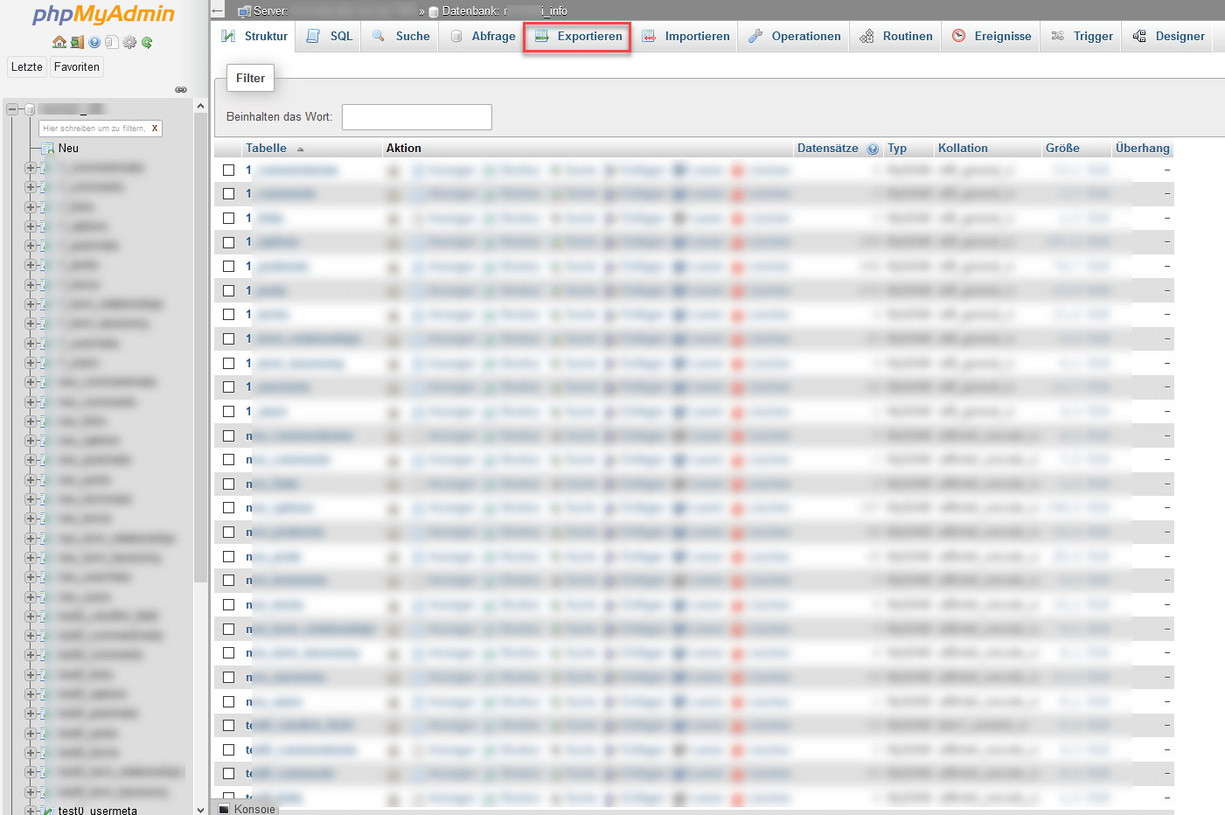Click the Datensätze column header
The height and width of the screenshot is (815, 1225).
pos(828,149)
